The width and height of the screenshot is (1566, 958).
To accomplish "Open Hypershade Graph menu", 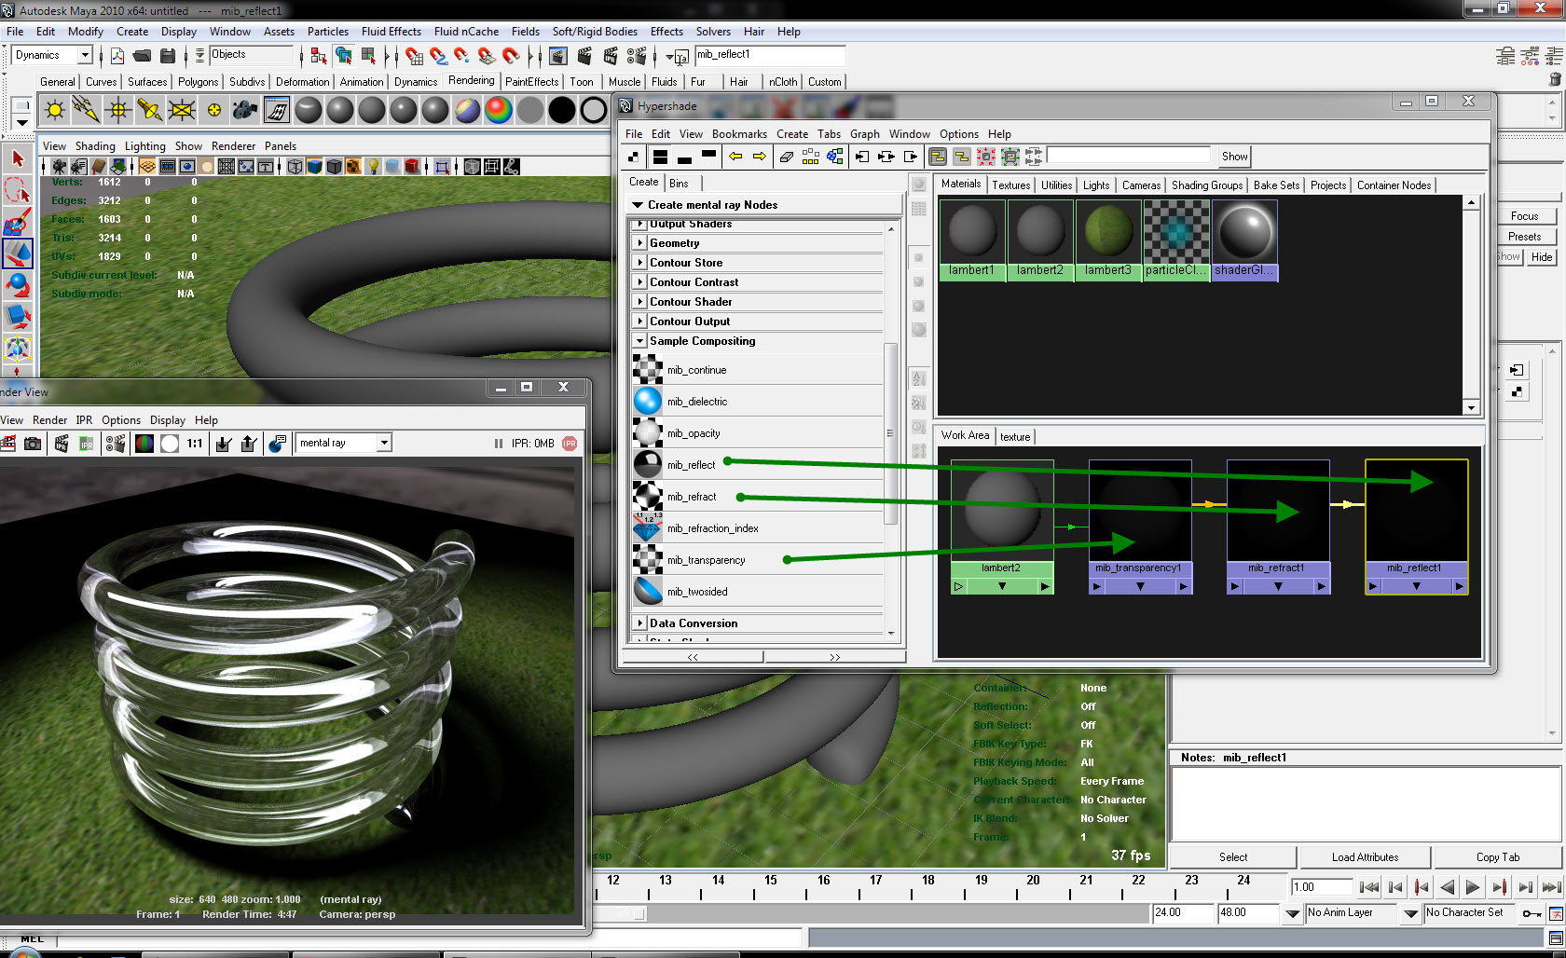I will 864,134.
